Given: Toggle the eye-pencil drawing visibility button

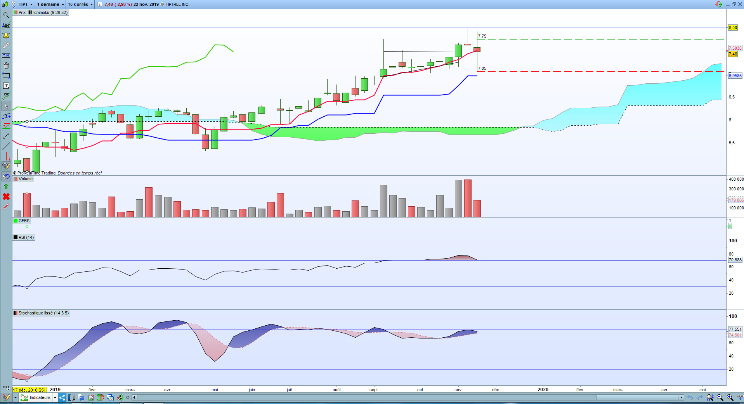Looking at the screenshot, I should click(6, 166).
